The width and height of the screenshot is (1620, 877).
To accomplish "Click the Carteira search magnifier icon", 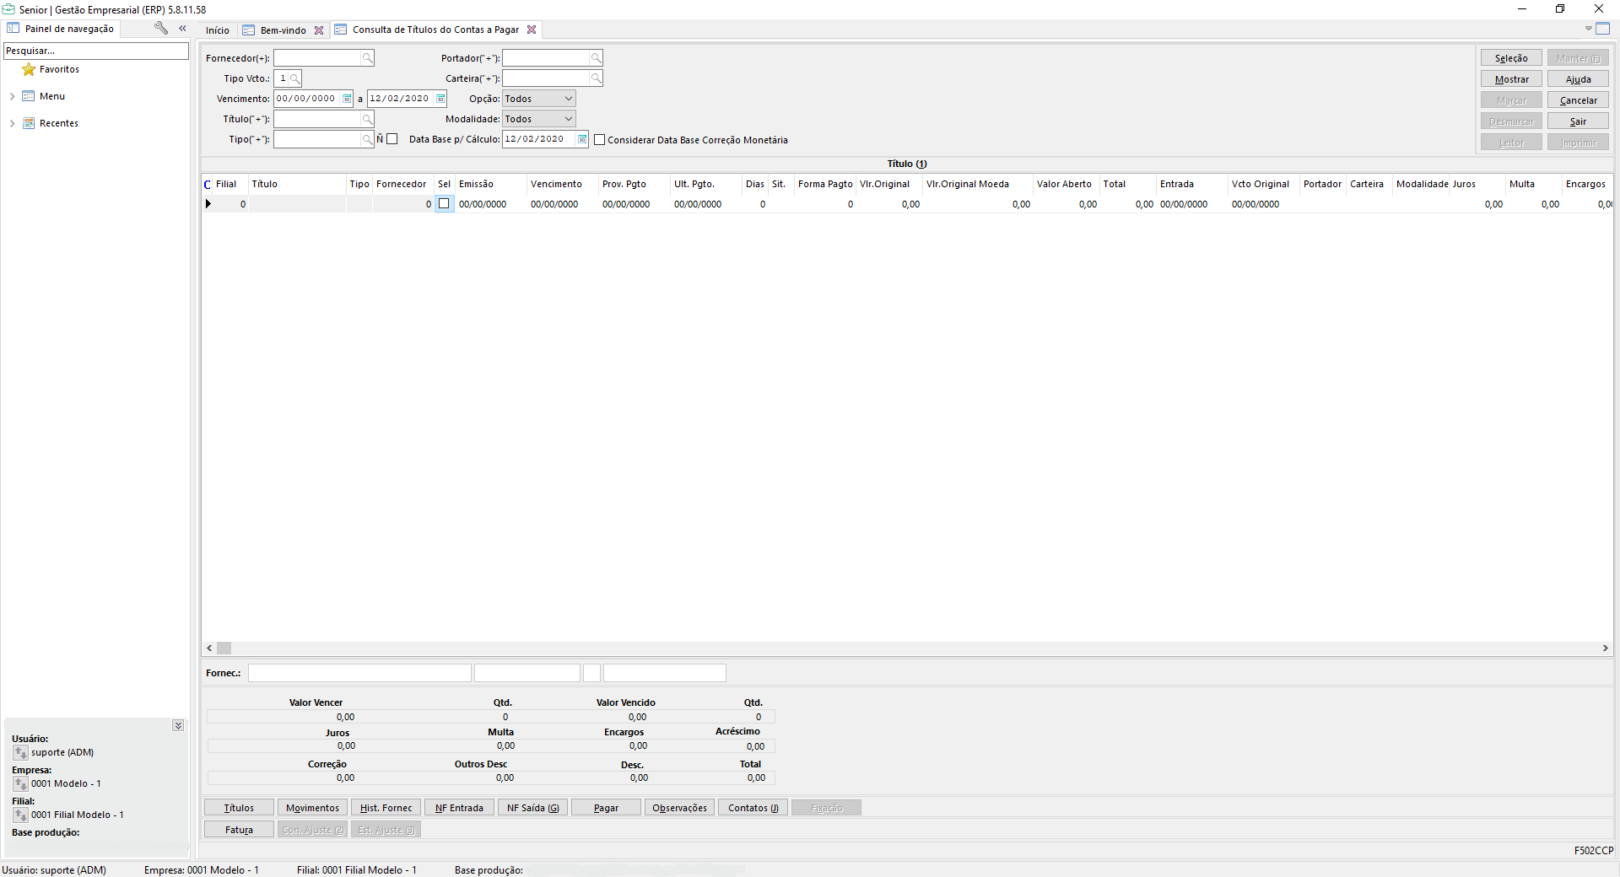I will click(x=597, y=78).
